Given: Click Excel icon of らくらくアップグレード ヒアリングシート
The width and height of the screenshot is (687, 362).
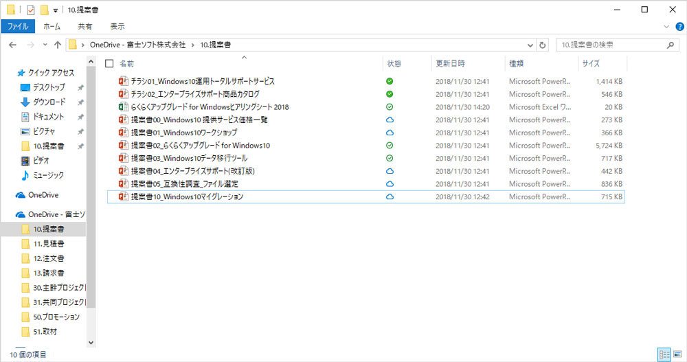Looking at the screenshot, I should [123, 106].
